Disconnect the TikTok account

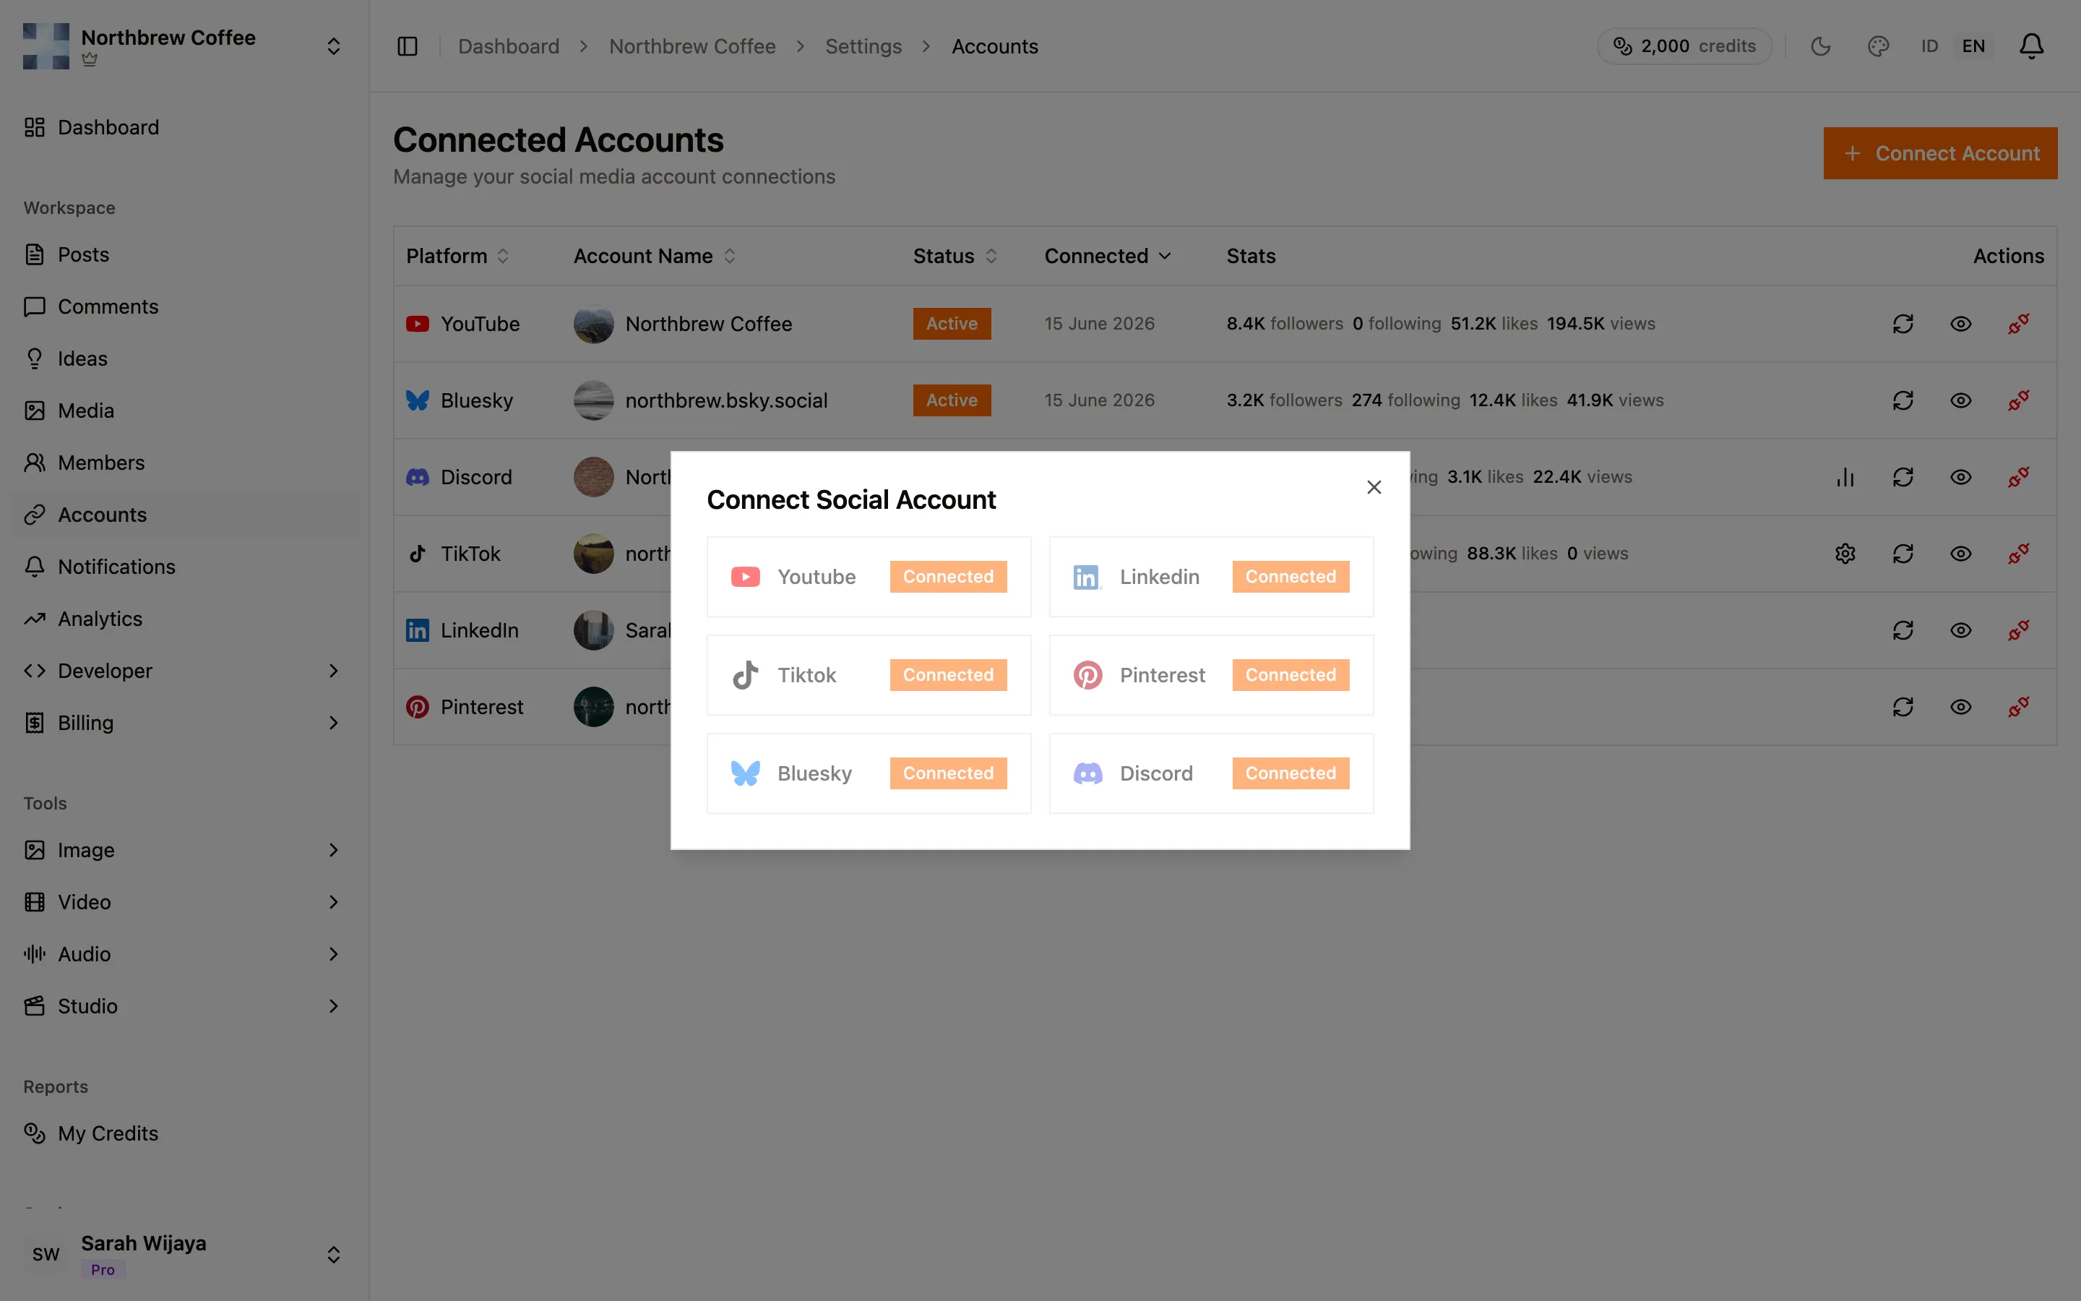click(2018, 553)
